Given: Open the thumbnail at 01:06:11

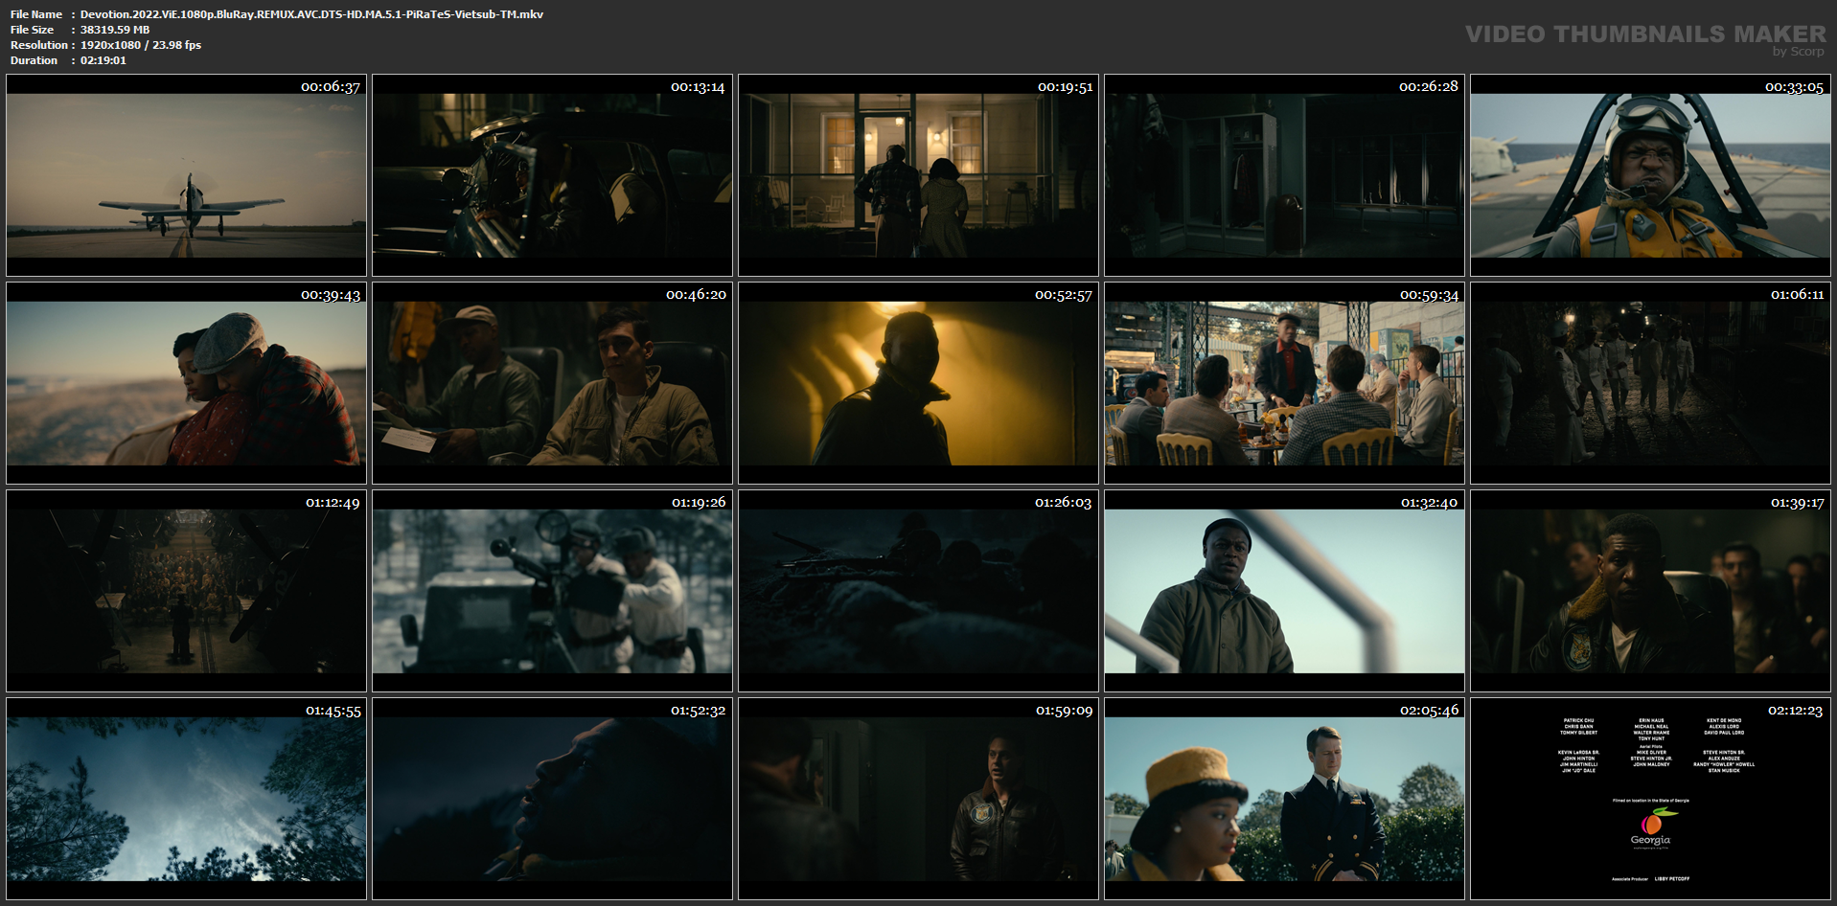Looking at the screenshot, I should tap(1650, 383).
